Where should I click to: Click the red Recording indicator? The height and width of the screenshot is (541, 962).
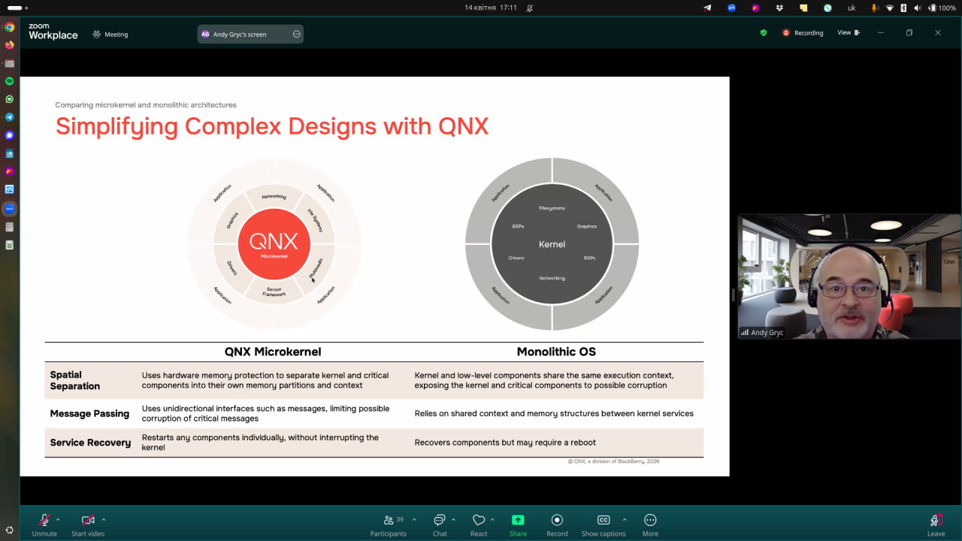pos(803,33)
